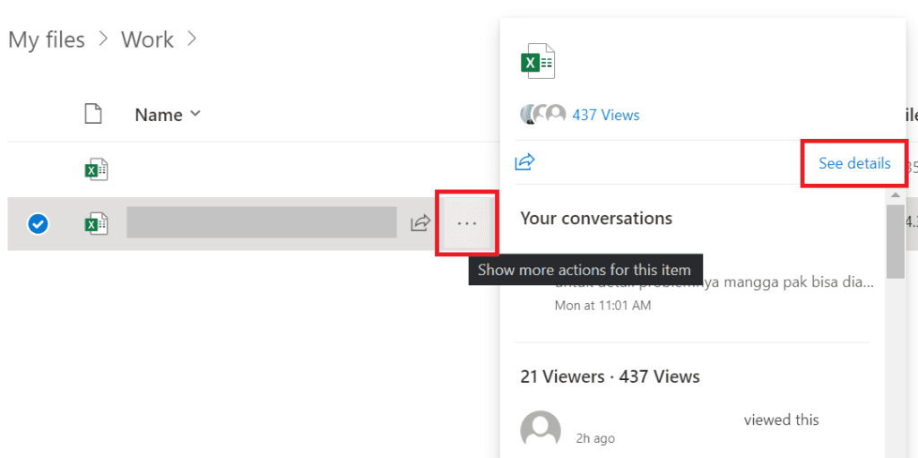Click the share icon in the details panel
The image size is (918, 458).
(x=524, y=162)
